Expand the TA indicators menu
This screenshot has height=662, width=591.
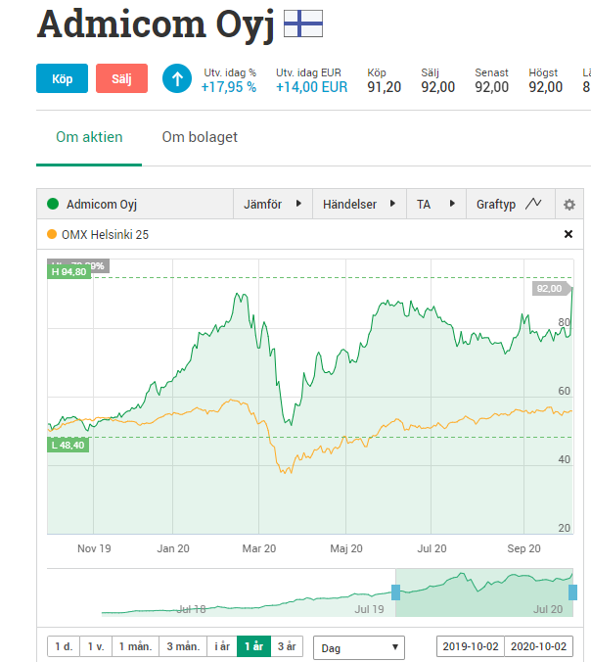[436, 204]
